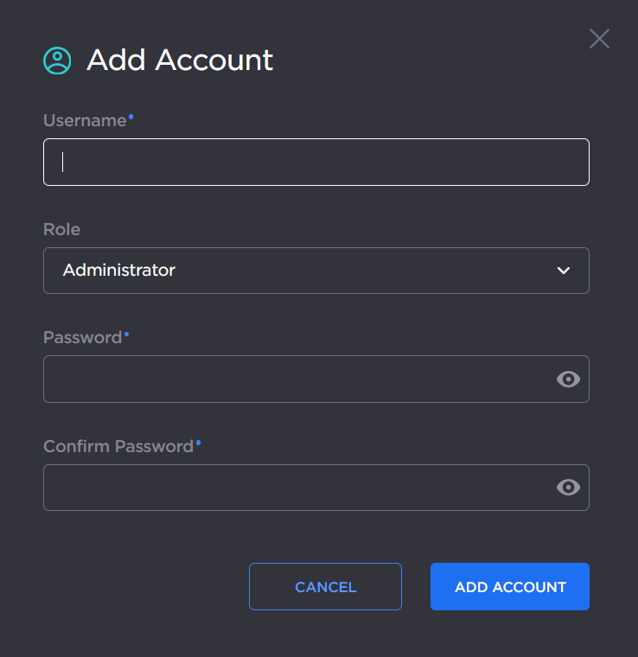Click the required dot after Confirm Password
Viewport: 638px width, 657px height.
point(198,442)
